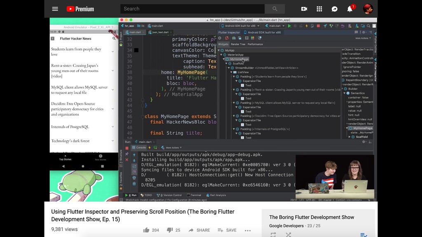Viewport: 422px width, 237px height.
Task: Enable shuffle for the playlist
Action: pos(288,235)
